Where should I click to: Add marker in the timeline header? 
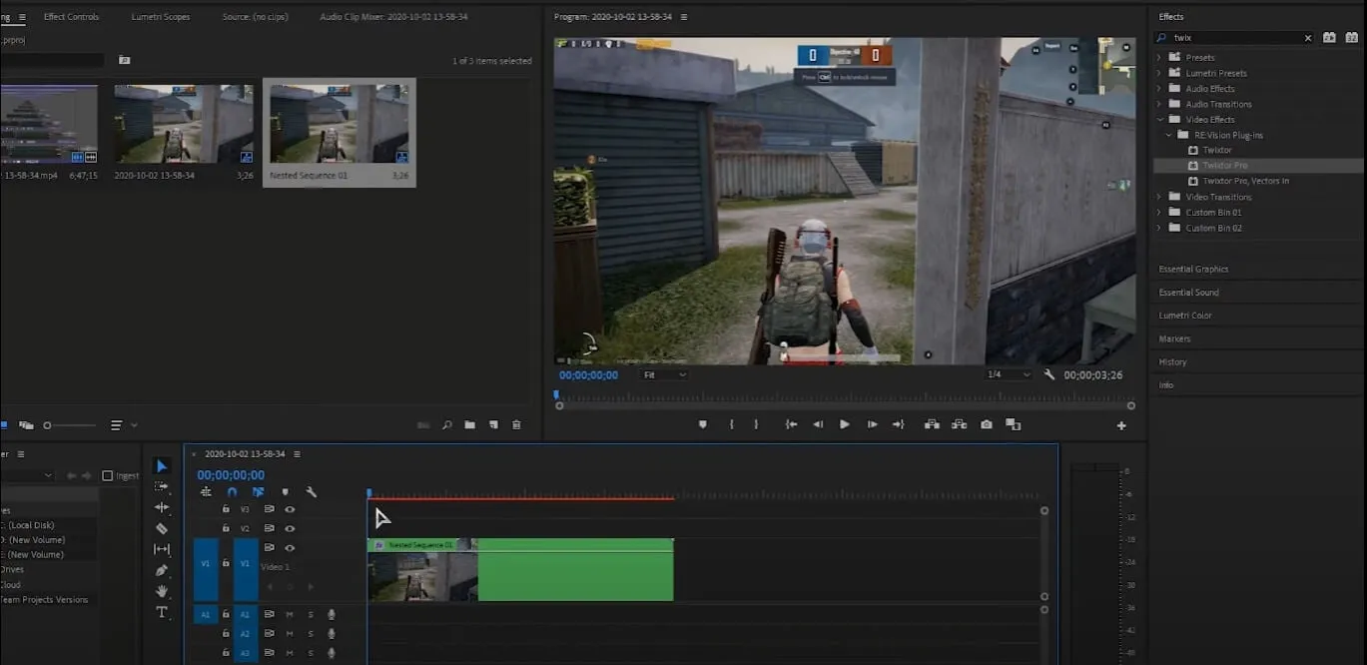[286, 492]
